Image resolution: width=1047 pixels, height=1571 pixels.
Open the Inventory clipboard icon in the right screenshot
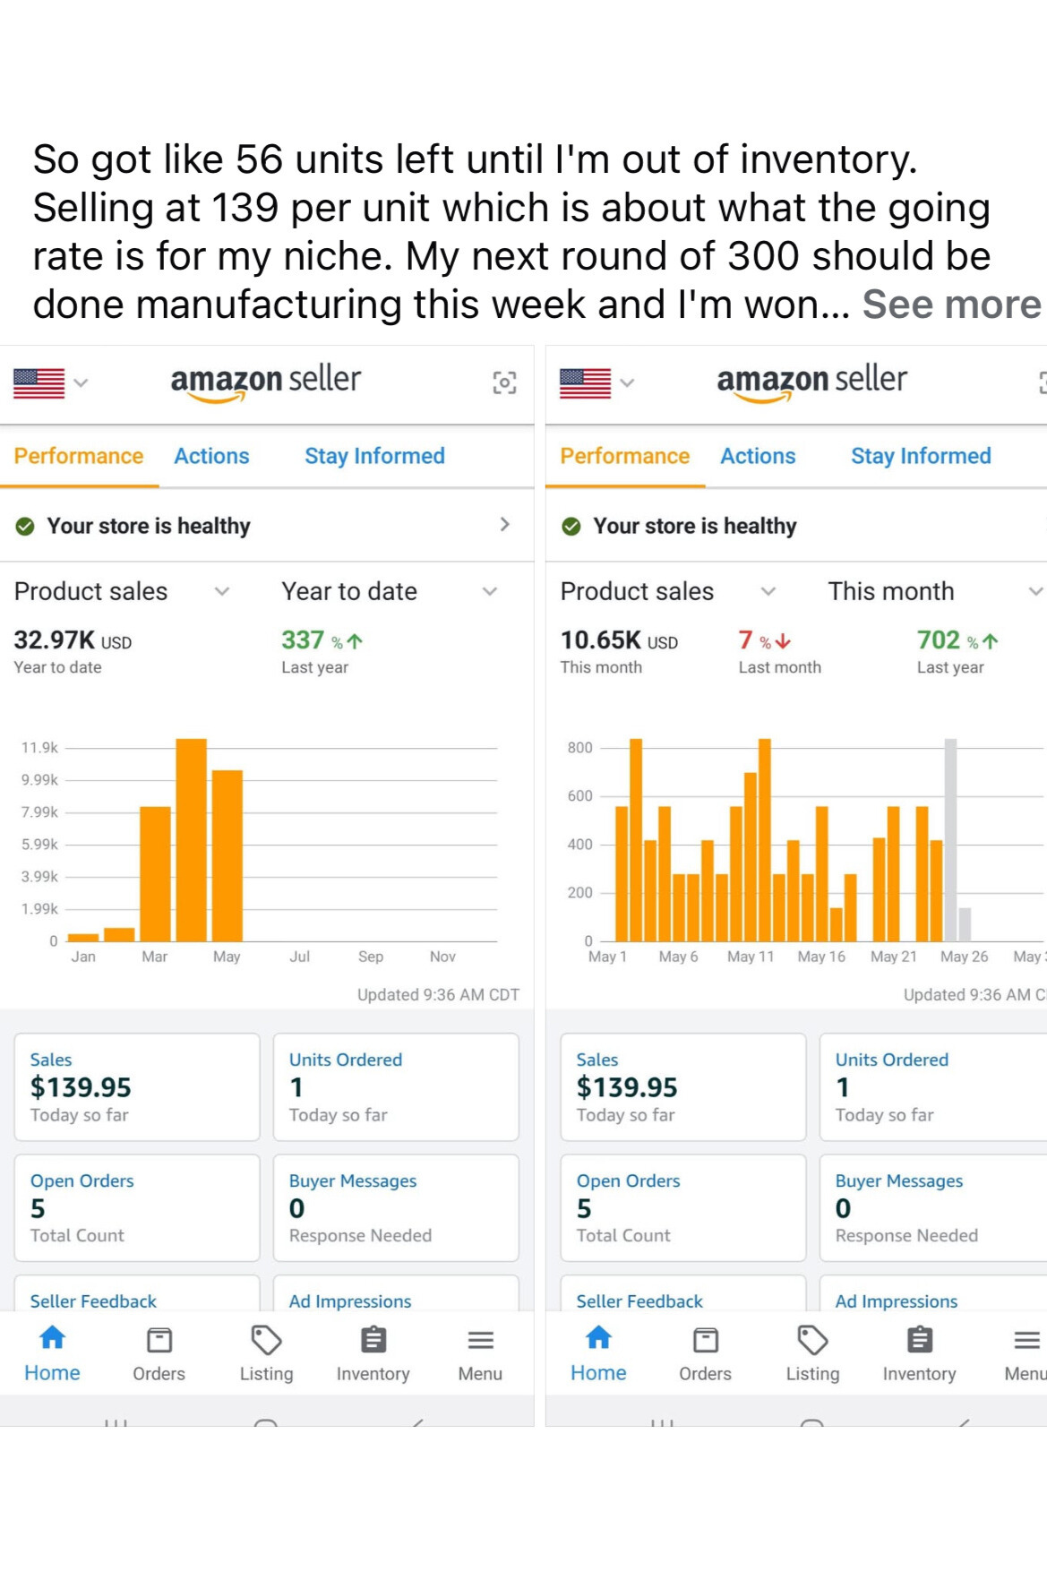919,1341
